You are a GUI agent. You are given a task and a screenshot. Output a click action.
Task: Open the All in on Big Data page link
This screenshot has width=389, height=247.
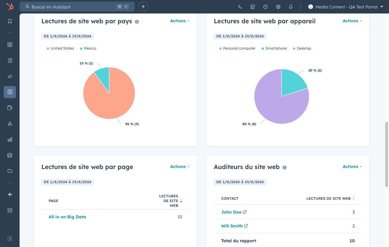point(67,217)
